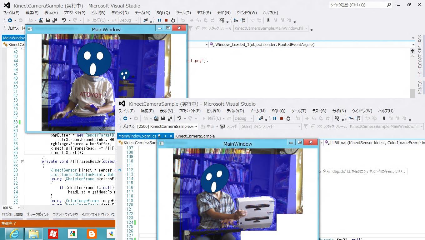425x240 pixels.
Task: Click the 準備完了 status bar text
Action: (x=9, y=224)
